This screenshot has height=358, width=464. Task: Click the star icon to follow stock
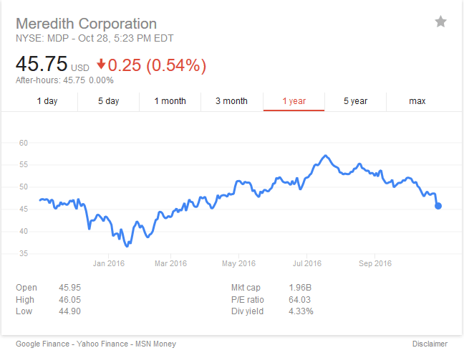pos(440,22)
